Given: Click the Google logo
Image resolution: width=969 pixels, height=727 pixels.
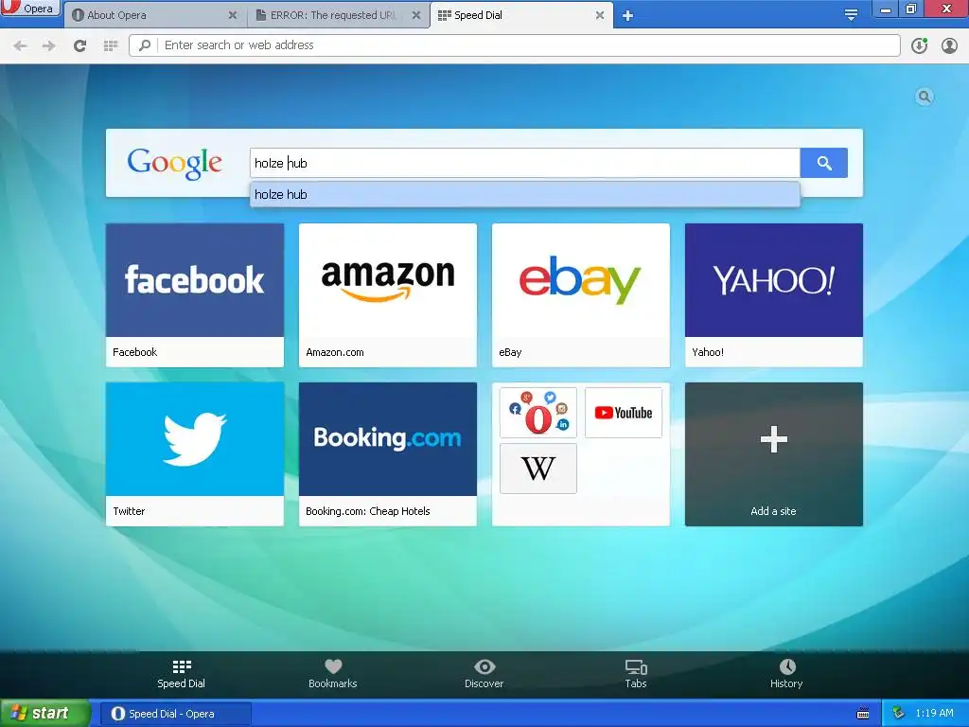Looking at the screenshot, I should point(174,163).
